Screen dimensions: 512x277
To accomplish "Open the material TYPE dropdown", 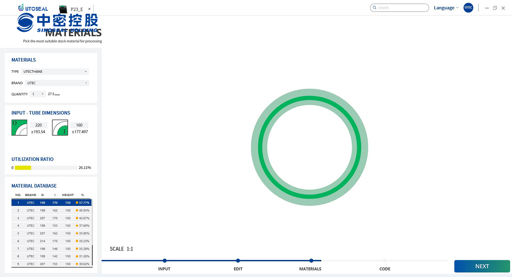I will pyautogui.click(x=55, y=72).
